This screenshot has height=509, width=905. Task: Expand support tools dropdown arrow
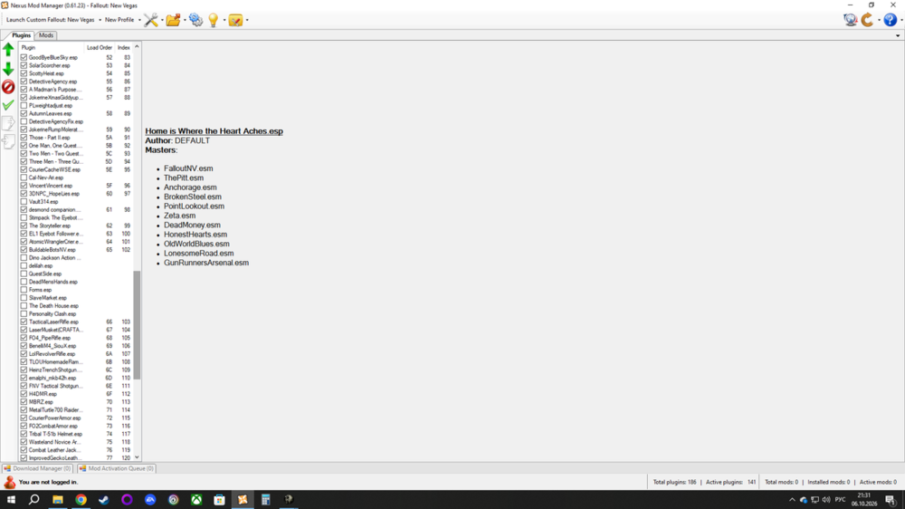tap(247, 20)
